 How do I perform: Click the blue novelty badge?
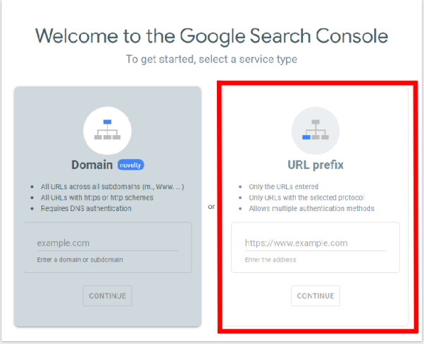pyautogui.click(x=130, y=165)
